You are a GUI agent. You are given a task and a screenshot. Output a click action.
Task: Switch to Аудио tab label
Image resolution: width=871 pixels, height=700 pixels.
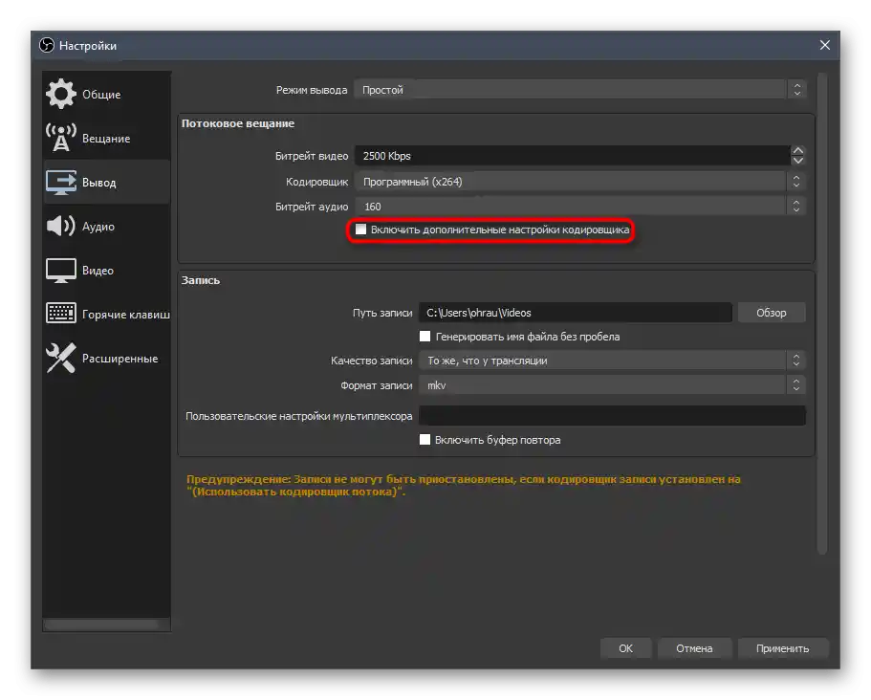coord(98,227)
